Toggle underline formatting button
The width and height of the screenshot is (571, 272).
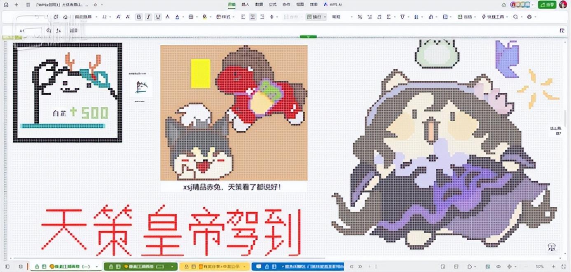click(158, 17)
